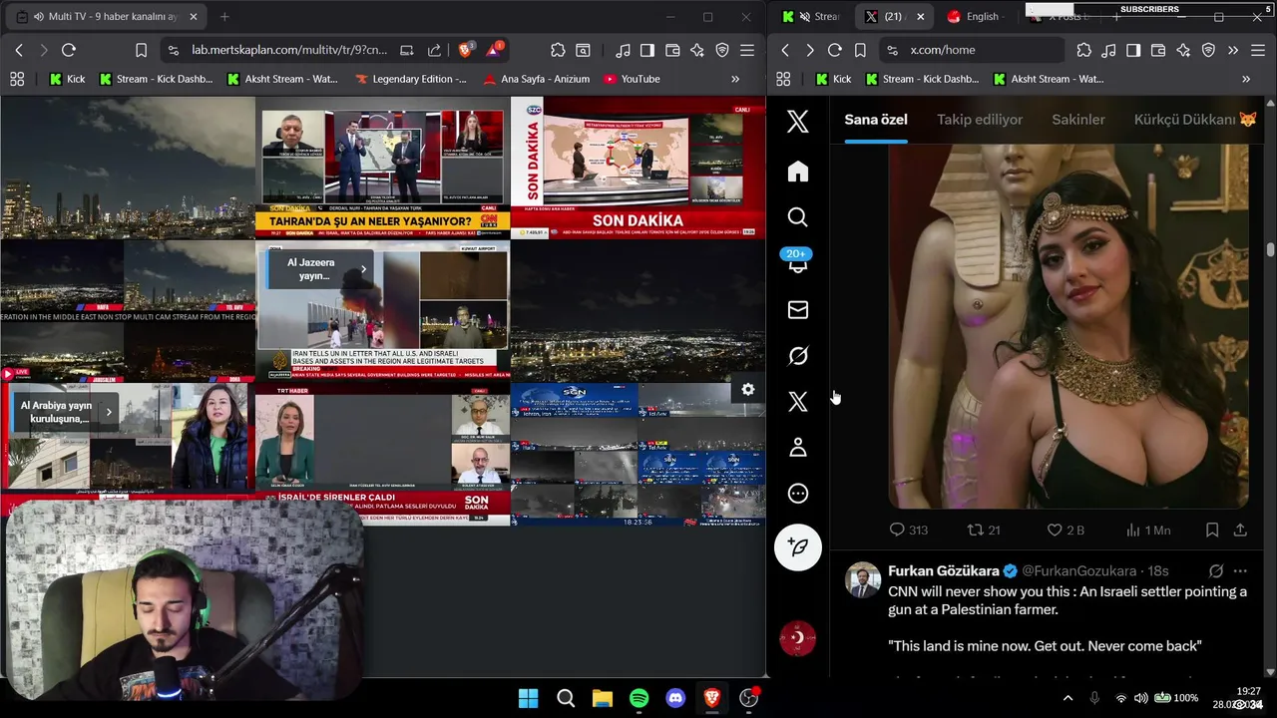The image size is (1277, 718).
Task: Open Ana Sayfa - Anizium bookmark
Action: point(537,79)
